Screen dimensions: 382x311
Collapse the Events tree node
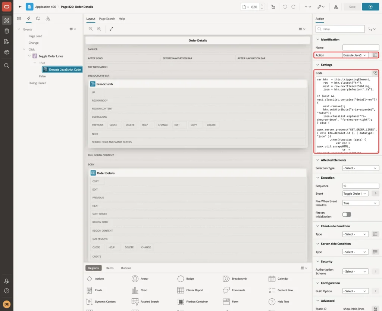[x=19, y=29]
